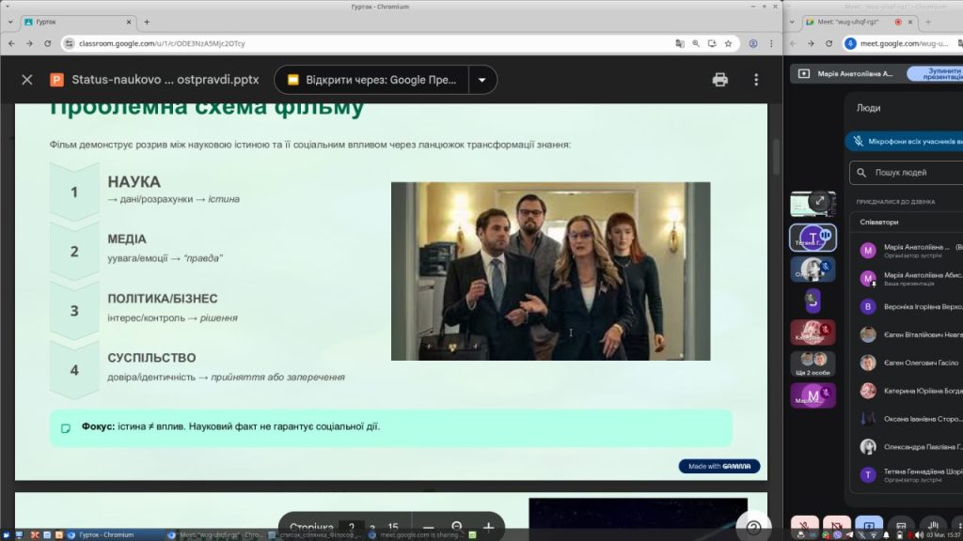Click the printer icon in preview toolbar

coord(720,80)
